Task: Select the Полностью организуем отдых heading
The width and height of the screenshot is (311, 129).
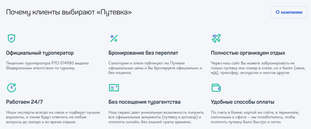Action: pos(248,53)
